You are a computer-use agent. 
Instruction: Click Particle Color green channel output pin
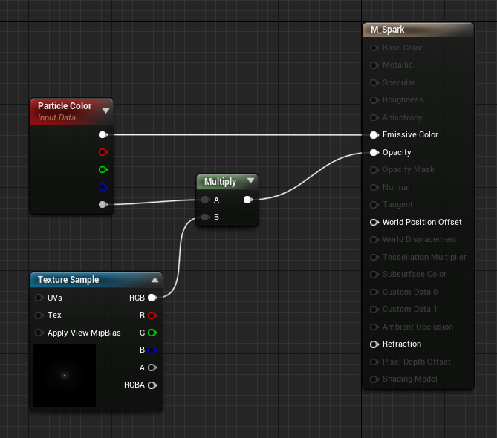pyautogui.click(x=103, y=170)
